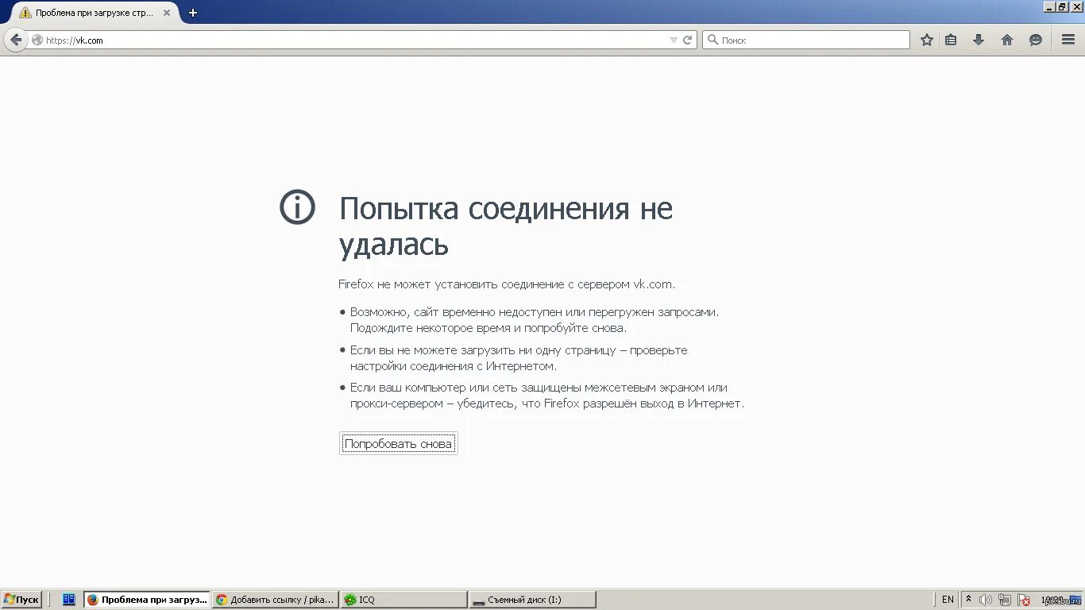Click the Попробовать снова button
Screen dimensions: 1085x610
click(399, 443)
